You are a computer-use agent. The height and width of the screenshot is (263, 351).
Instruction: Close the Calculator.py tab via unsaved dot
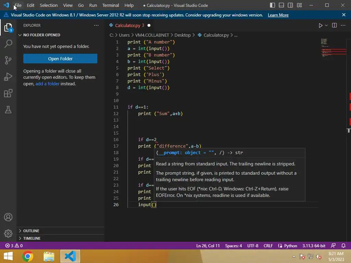(x=149, y=25)
